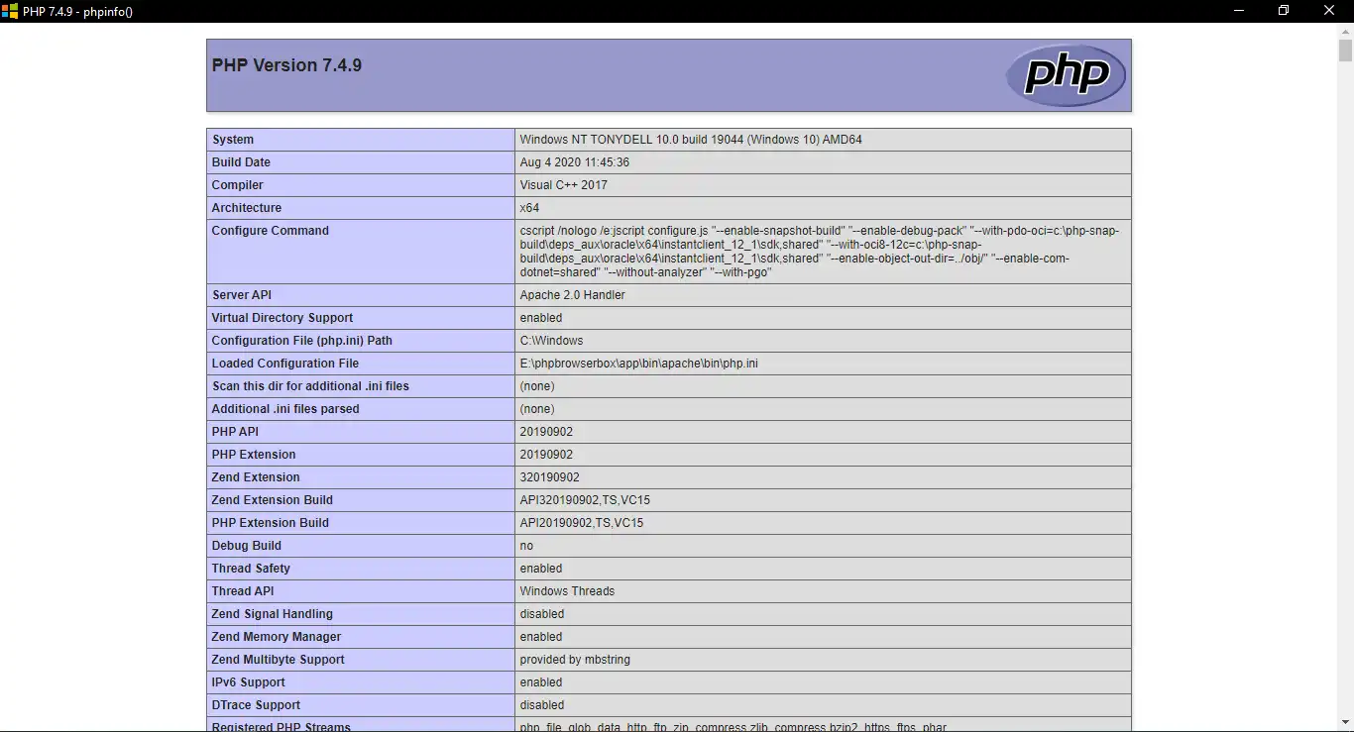
Task: Click the 'Debug Build' label
Action: 247,546
